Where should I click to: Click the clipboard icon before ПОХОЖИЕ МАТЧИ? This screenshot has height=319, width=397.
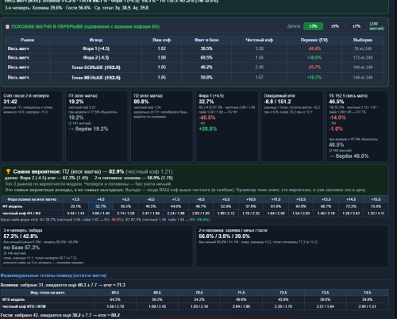[x=7, y=27]
